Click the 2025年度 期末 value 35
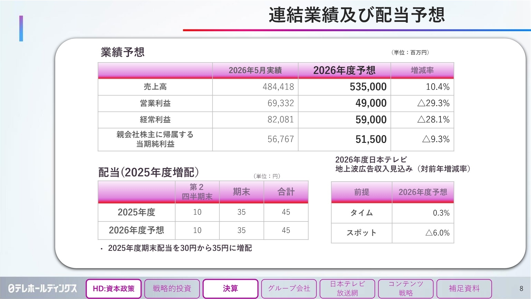 click(241, 212)
